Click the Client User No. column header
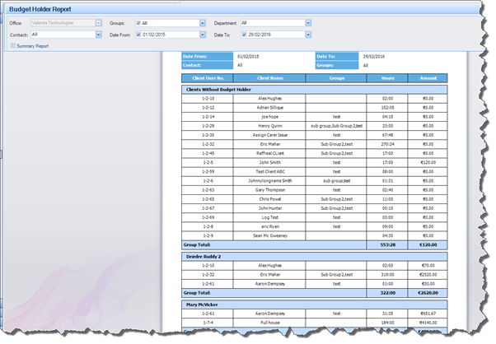 point(208,78)
